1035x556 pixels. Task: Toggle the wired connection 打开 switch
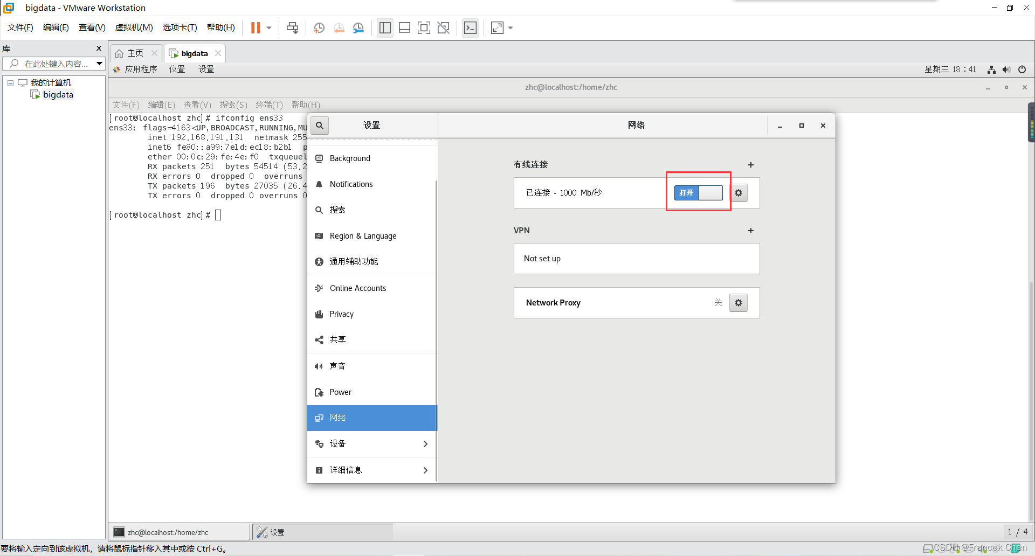click(x=699, y=193)
